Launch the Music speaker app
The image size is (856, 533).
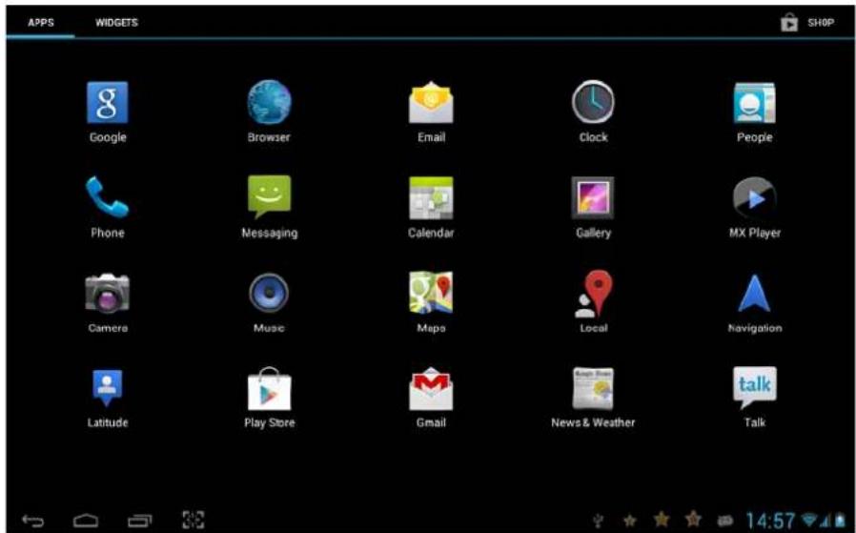[x=269, y=294]
